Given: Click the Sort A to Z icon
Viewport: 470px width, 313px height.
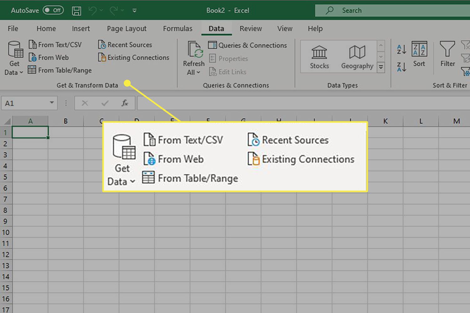Looking at the screenshot, I should (401, 50).
